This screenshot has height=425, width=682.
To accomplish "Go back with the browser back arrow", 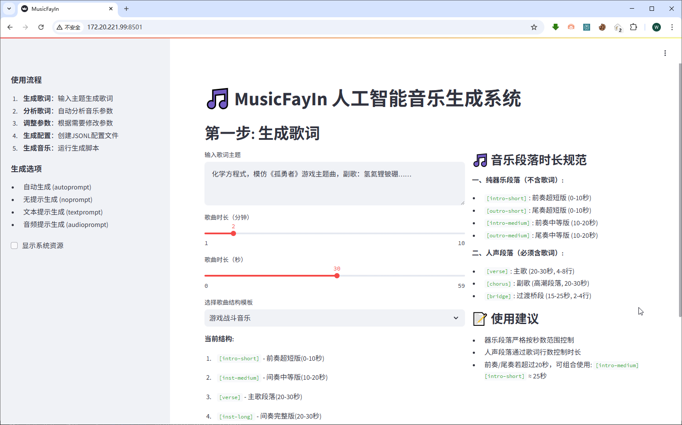I will coord(10,27).
